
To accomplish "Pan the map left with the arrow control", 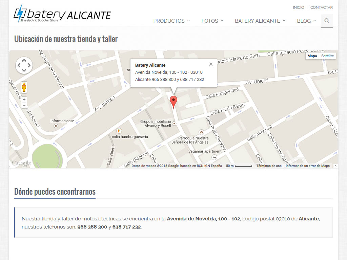I will (x=19, y=65).
